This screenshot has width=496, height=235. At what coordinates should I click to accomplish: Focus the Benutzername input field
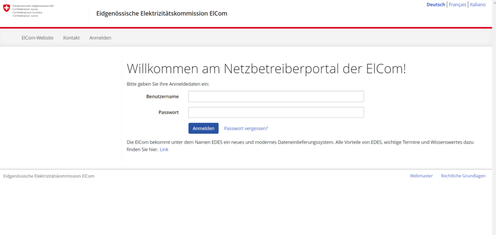(276, 97)
